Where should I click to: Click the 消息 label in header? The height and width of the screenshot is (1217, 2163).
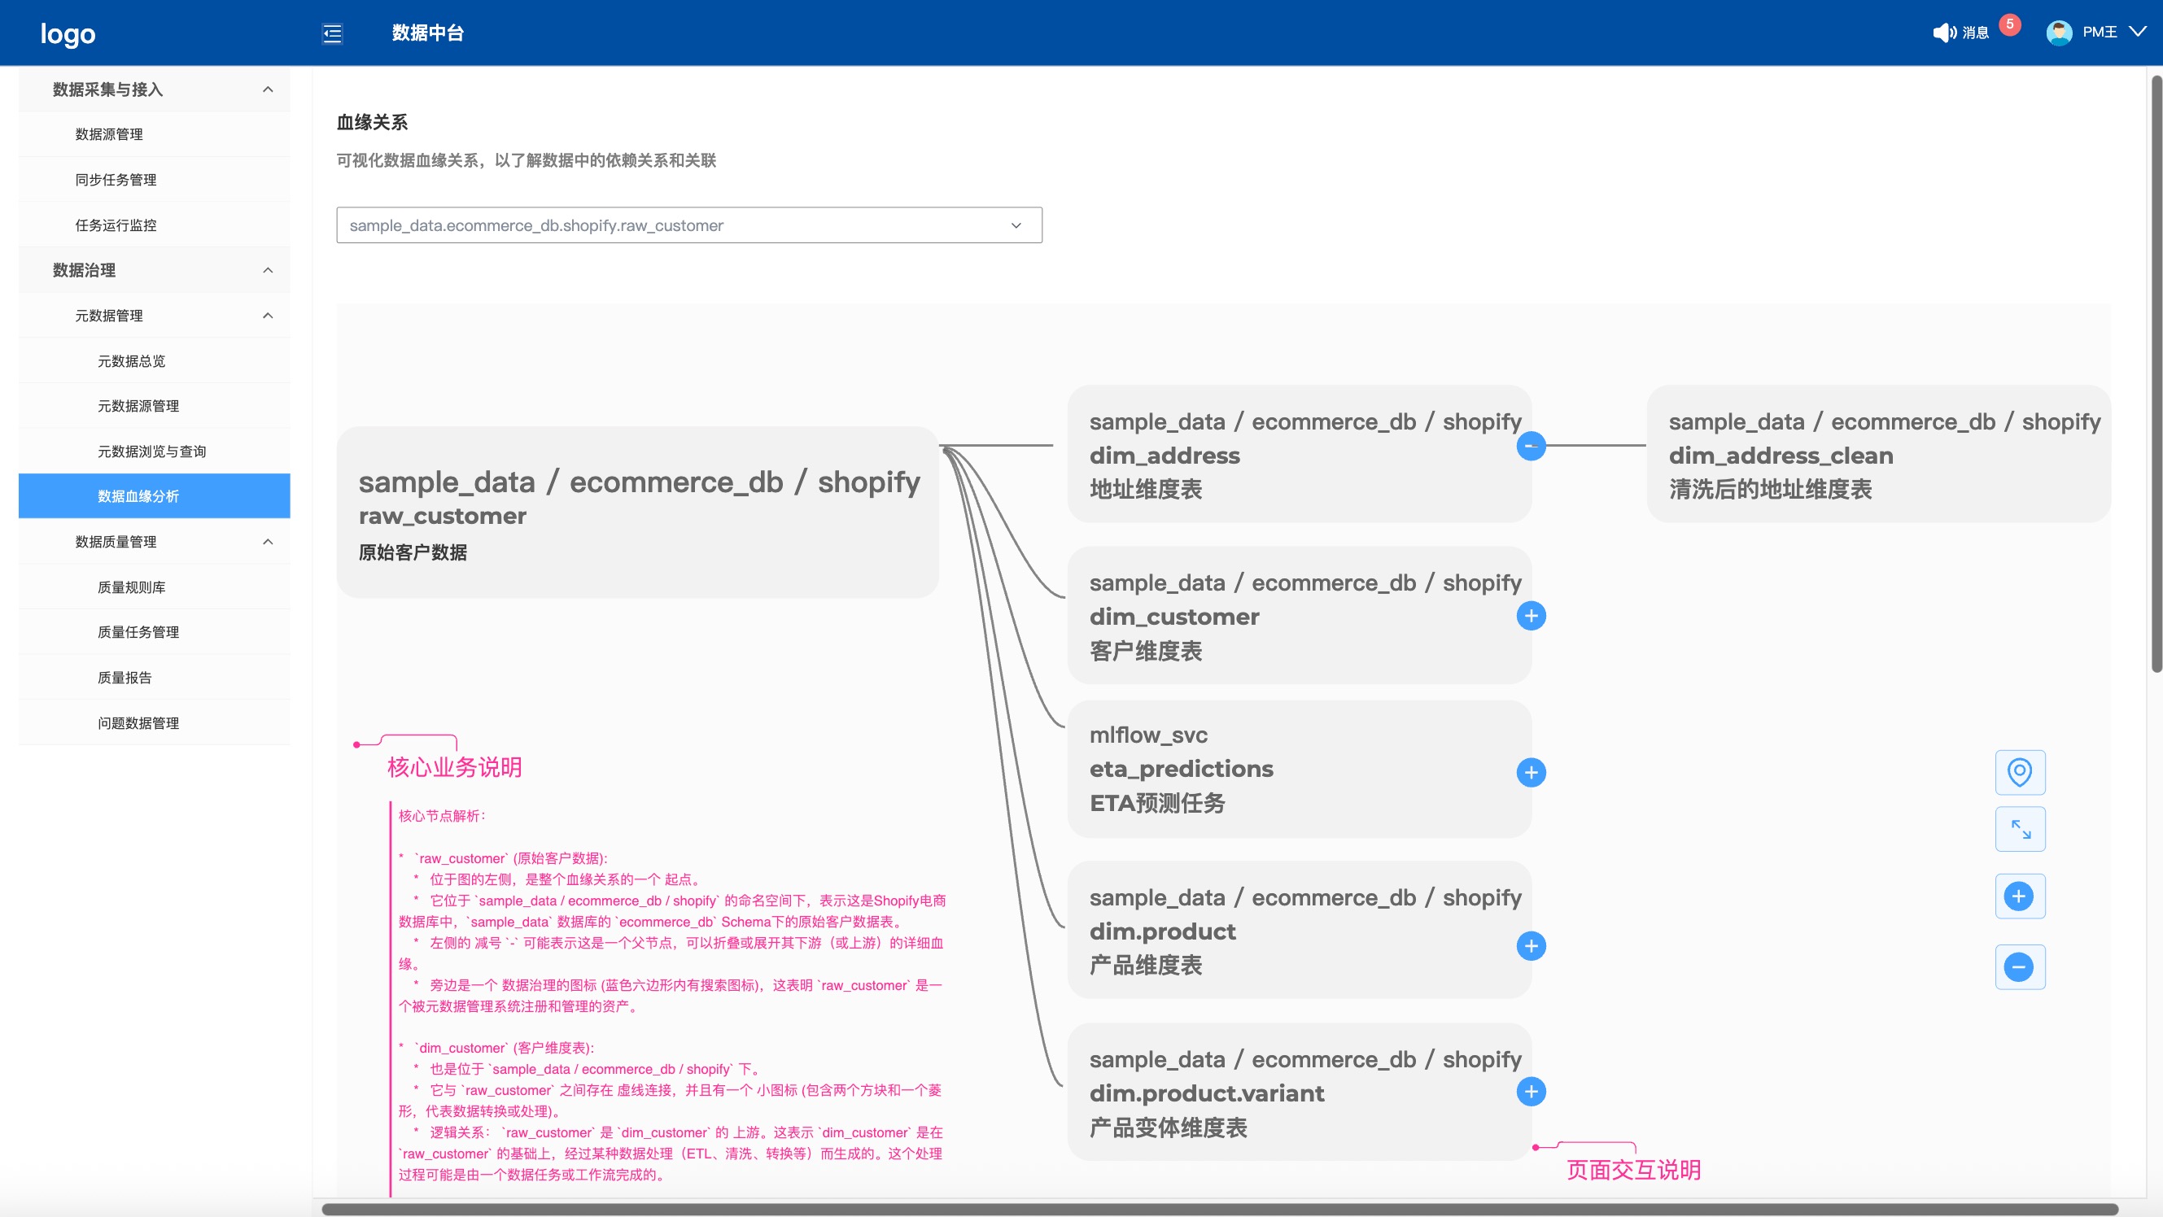pyautogui.click(x=1976, y=33)
